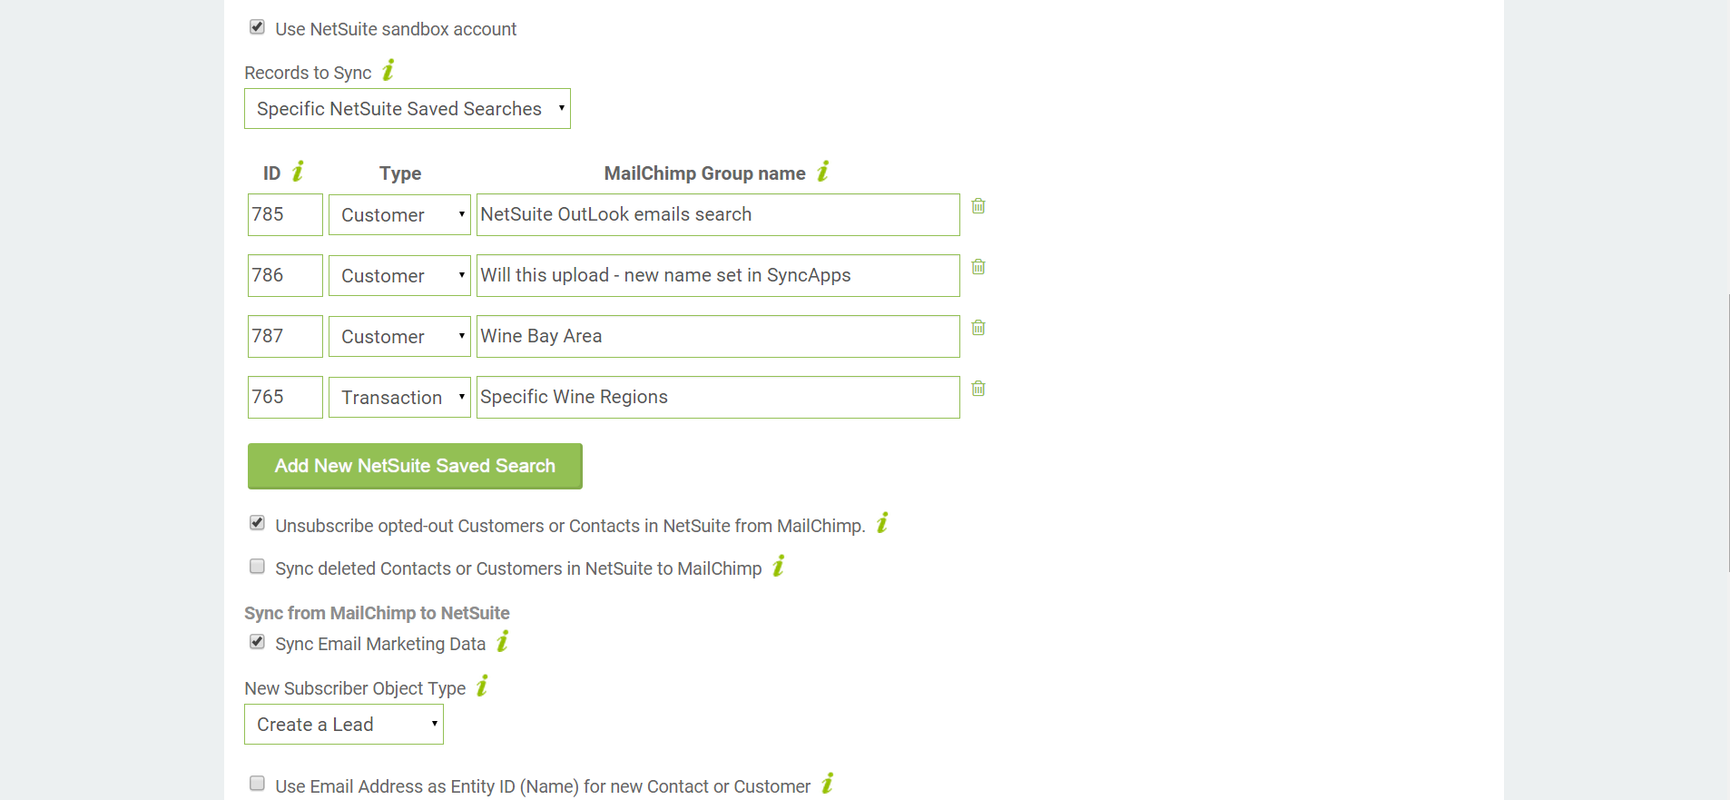Open Type dropdown showing Transaction
This screenshot has width=1730, height=800.
point(399,398)
